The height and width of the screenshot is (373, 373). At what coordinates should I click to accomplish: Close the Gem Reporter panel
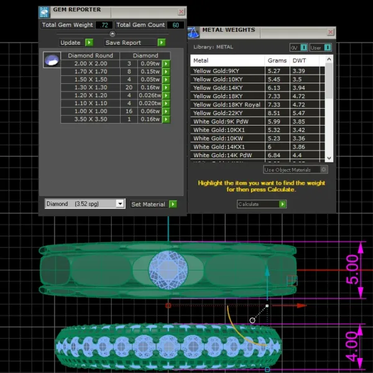tap(182, 12)
